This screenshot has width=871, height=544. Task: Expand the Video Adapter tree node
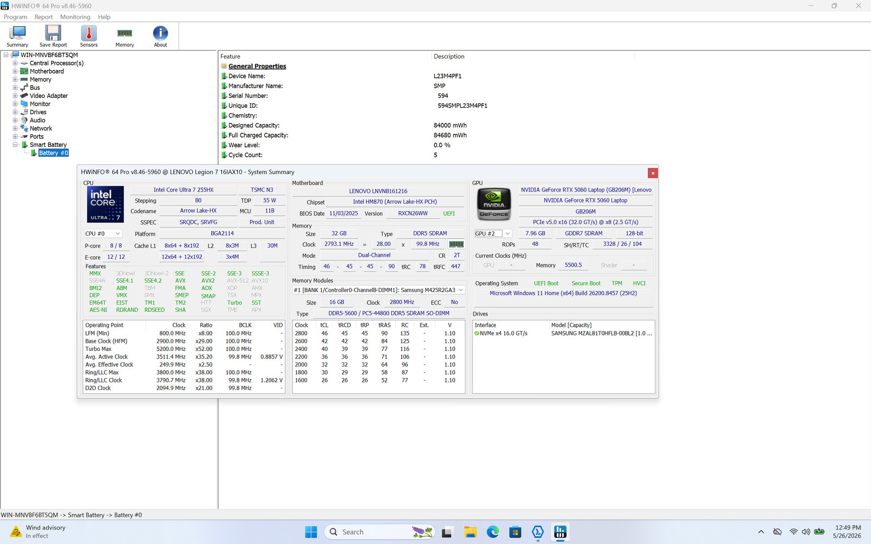15,96
